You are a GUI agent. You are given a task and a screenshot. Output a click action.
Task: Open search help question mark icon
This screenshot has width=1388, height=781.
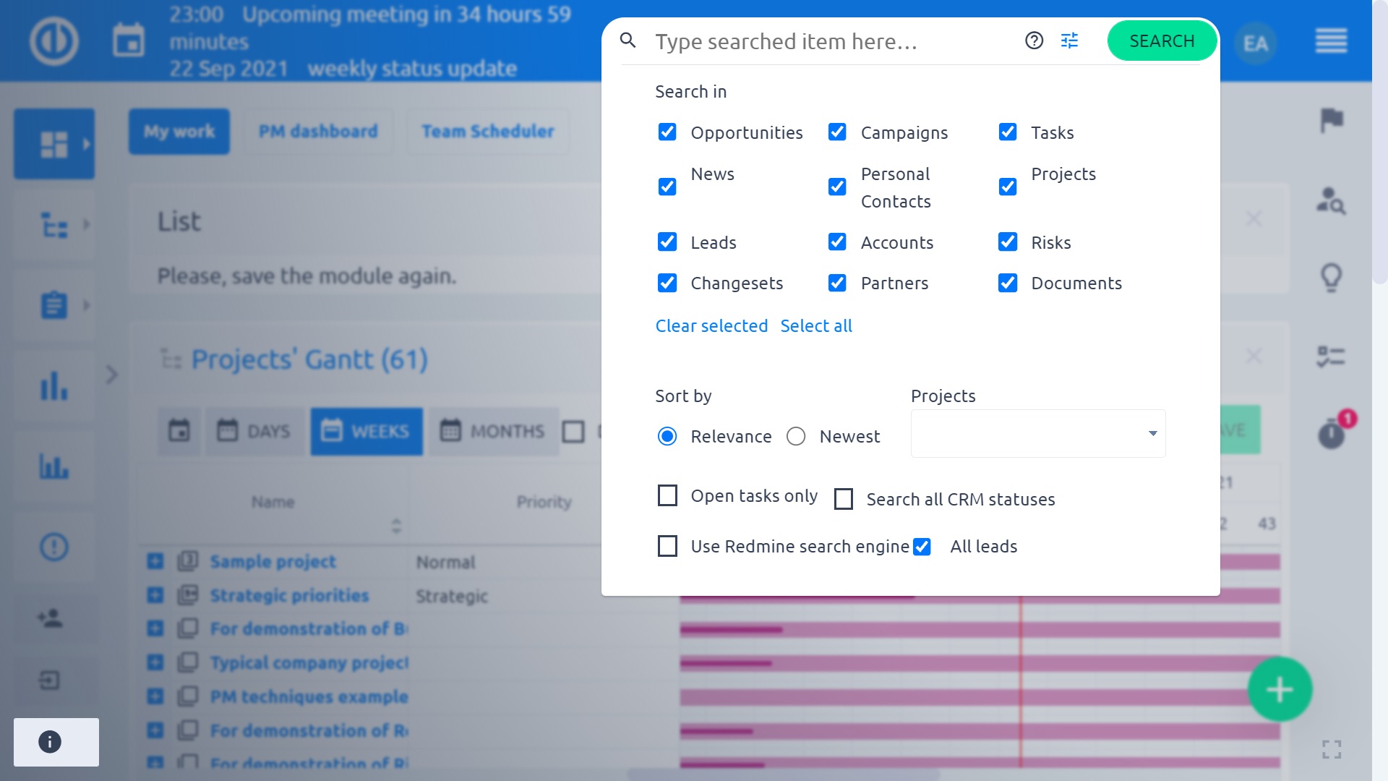pos(1034,40)
